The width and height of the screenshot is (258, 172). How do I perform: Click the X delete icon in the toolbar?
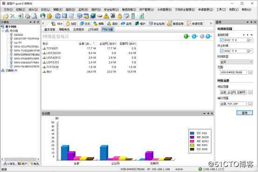point(13,16)
